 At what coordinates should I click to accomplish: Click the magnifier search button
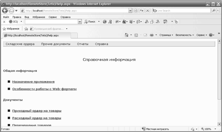214,11
